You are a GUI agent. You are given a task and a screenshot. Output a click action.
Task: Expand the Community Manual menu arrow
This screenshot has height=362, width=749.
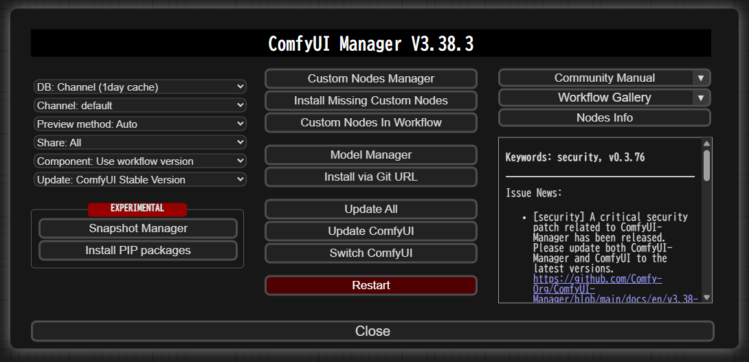tap(700, 78)
